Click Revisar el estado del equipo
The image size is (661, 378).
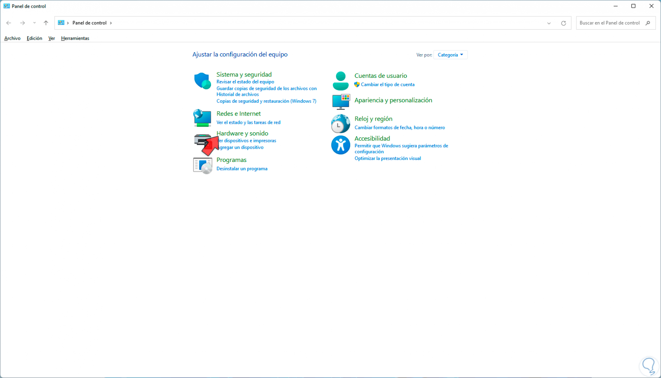(245, 82)
